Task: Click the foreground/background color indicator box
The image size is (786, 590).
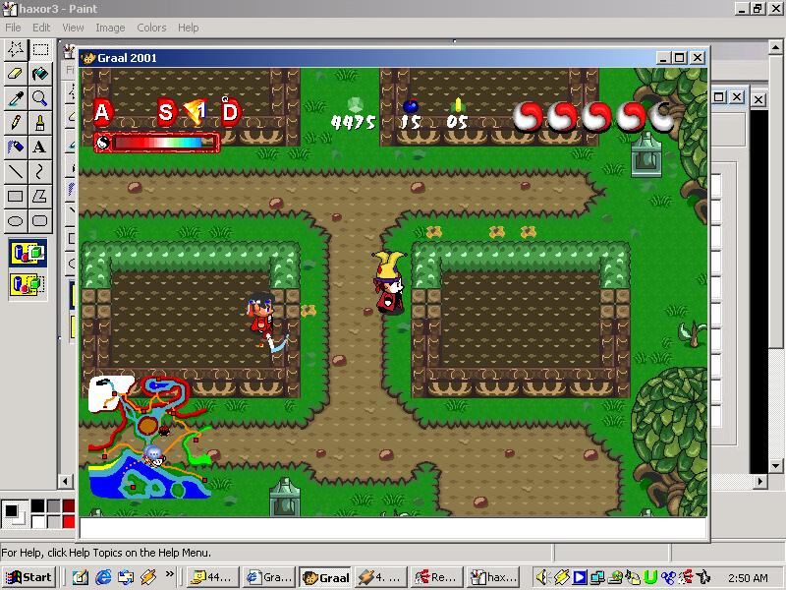Action: click(14, 514)
